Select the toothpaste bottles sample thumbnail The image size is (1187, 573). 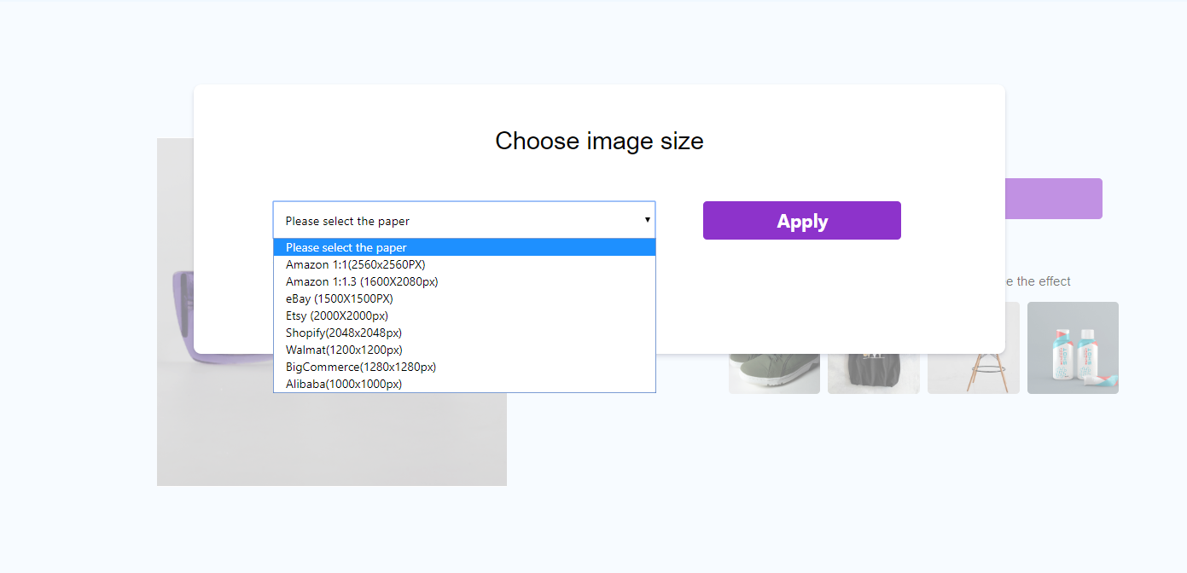(1073, 348)
